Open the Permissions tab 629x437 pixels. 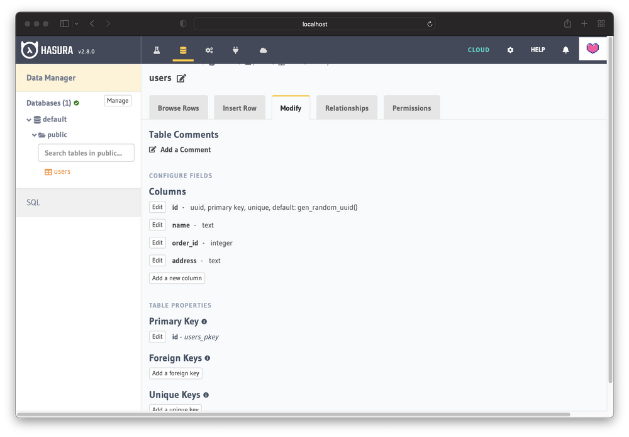tap(411, 107)
